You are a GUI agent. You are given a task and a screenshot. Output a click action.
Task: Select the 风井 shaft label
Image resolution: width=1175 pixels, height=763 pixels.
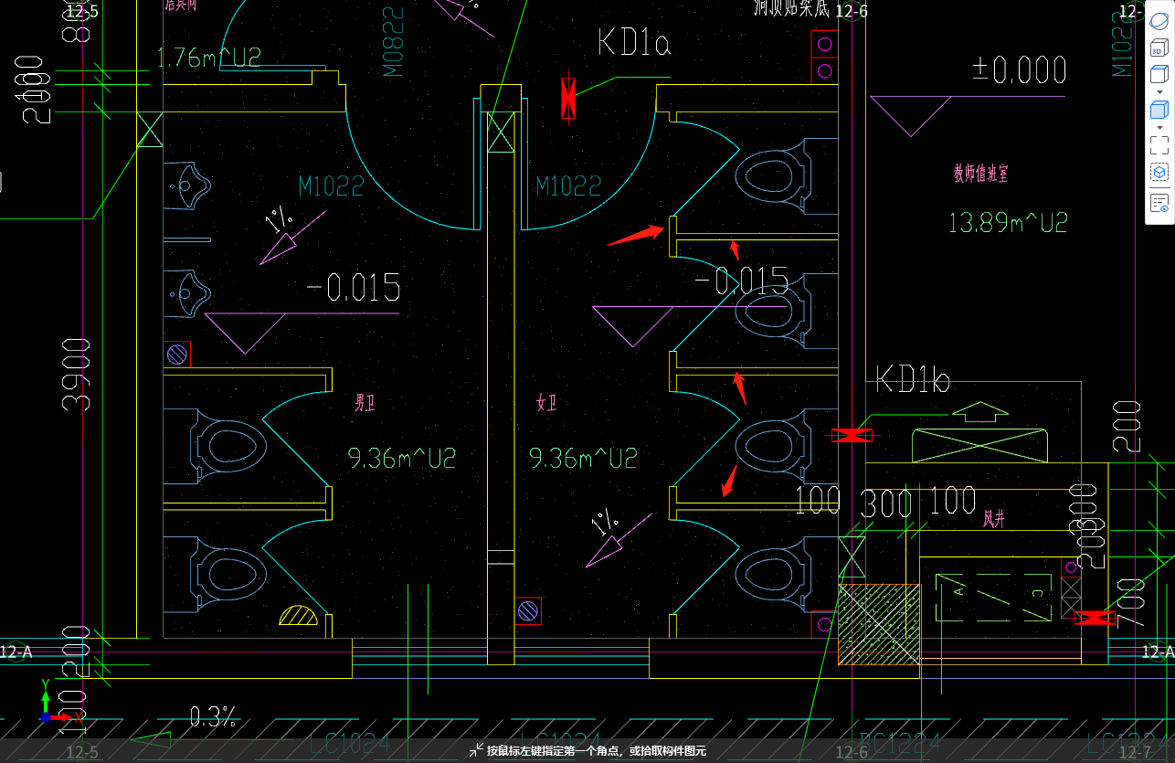tap(994, 520)
